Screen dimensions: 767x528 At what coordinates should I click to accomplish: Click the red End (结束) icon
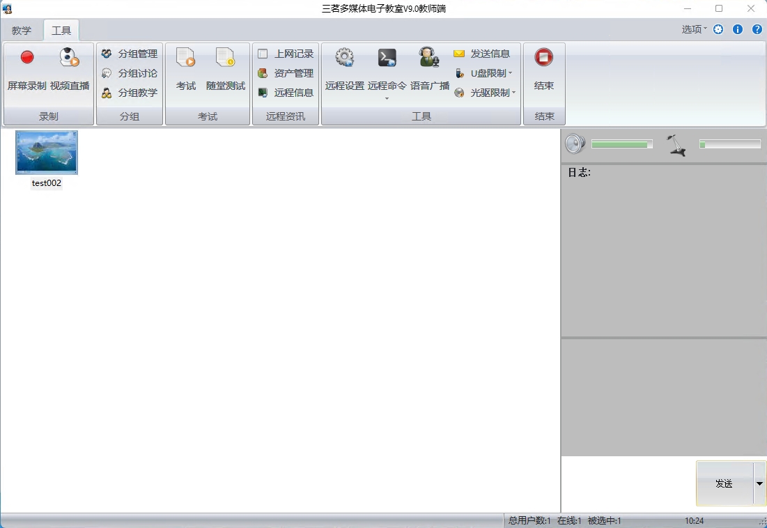coord(544,58)
